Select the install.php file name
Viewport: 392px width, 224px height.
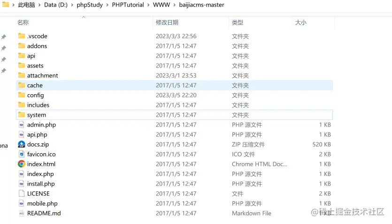point(41,184)
